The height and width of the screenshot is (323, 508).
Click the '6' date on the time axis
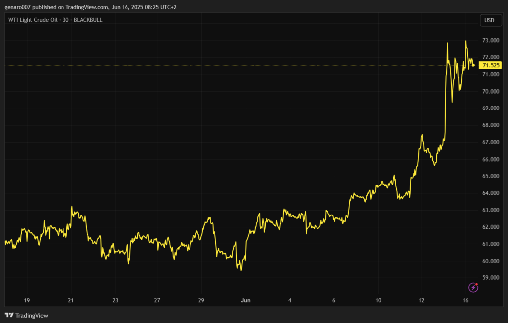coord(334,300)
